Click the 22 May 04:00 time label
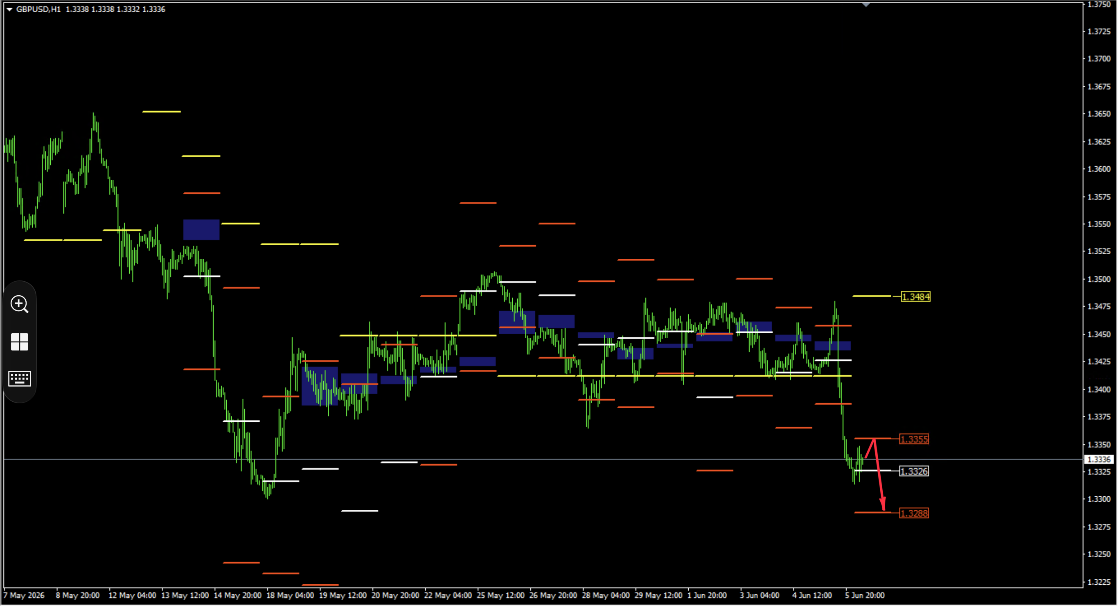Image resolution: width=1118 pixels, height=606 pixels. [x=448, y=596]
